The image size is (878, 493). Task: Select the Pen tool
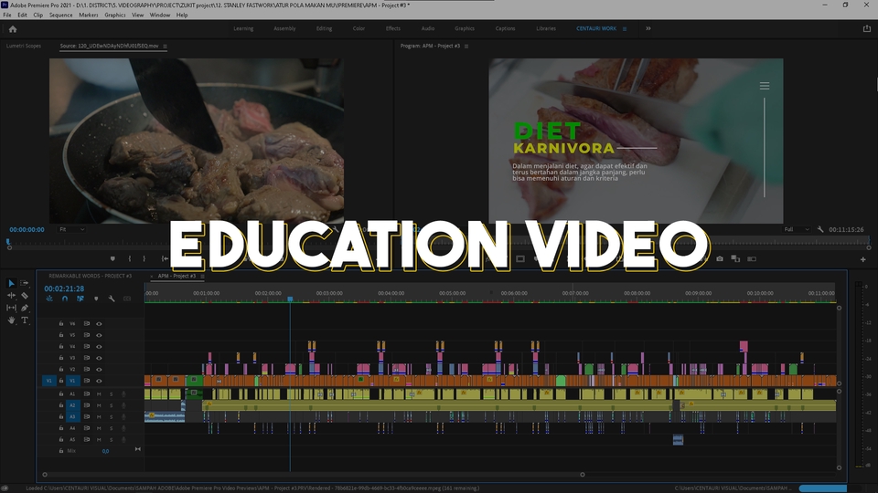25,308
